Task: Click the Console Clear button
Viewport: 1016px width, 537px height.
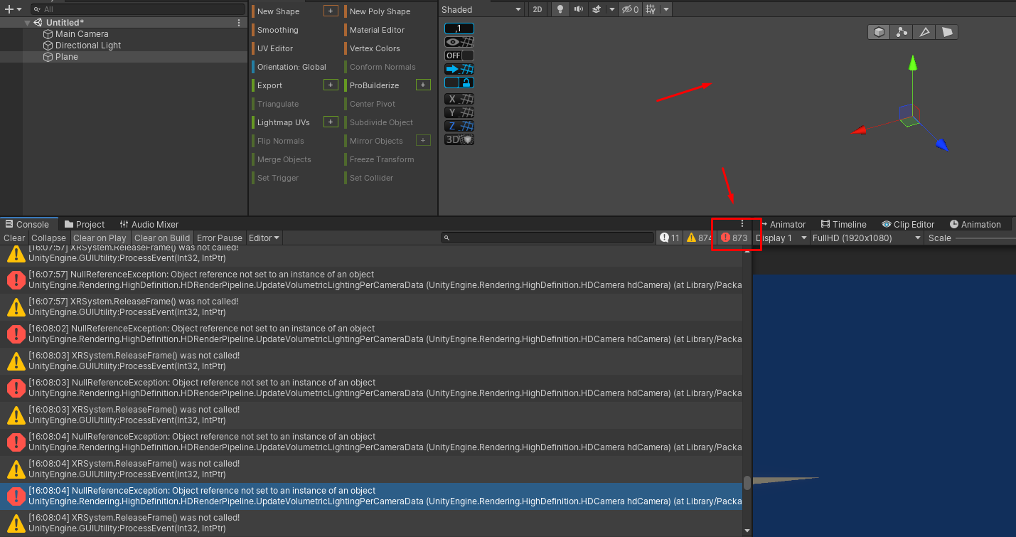Action: coord(14,238)
